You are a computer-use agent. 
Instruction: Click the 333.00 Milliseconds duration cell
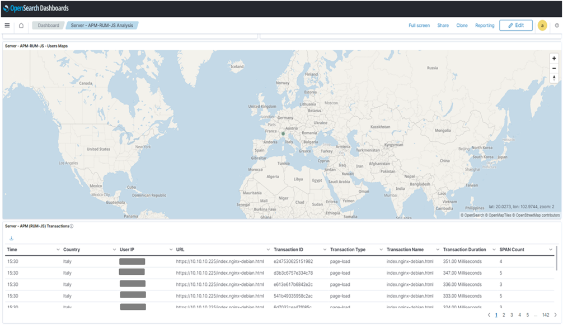pos(462,296)
